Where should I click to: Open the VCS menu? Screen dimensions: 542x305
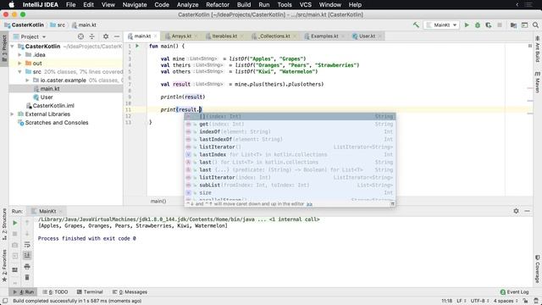pos(305,5)
